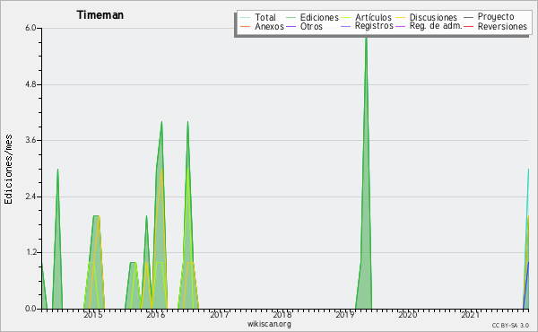This screenshot has width=538, height=332.
Task: Click the 2020 x-axis label
Action: [x=408, y=314]
